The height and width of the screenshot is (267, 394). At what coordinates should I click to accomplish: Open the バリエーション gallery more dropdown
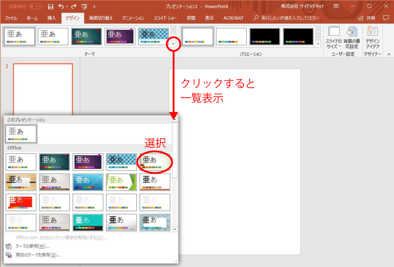click(x=318, y=44)
